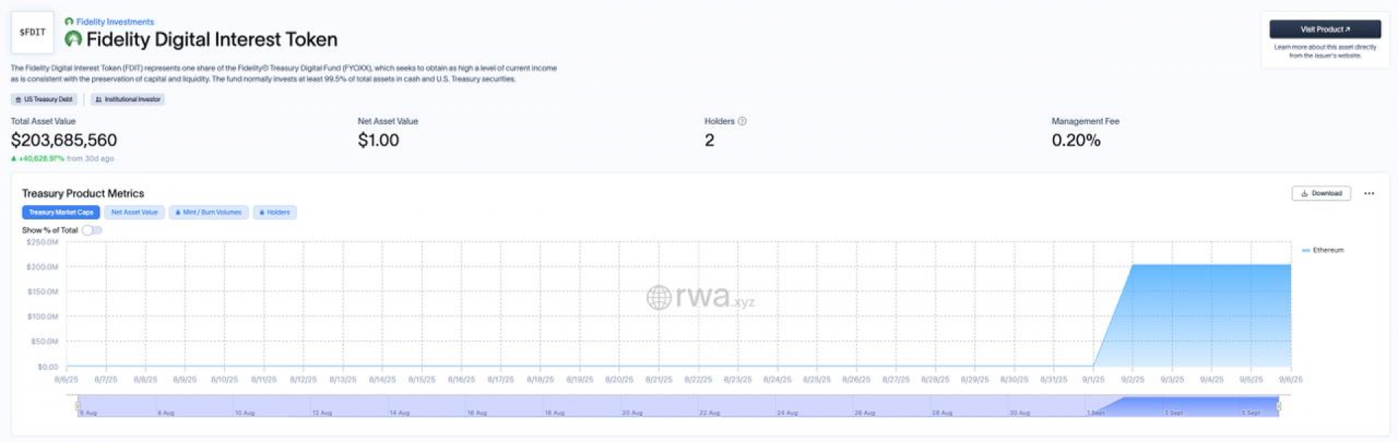The image size is (1398, 442).
Task: Click the right handle of the range slider
Action: click(x=1279, y=406)
